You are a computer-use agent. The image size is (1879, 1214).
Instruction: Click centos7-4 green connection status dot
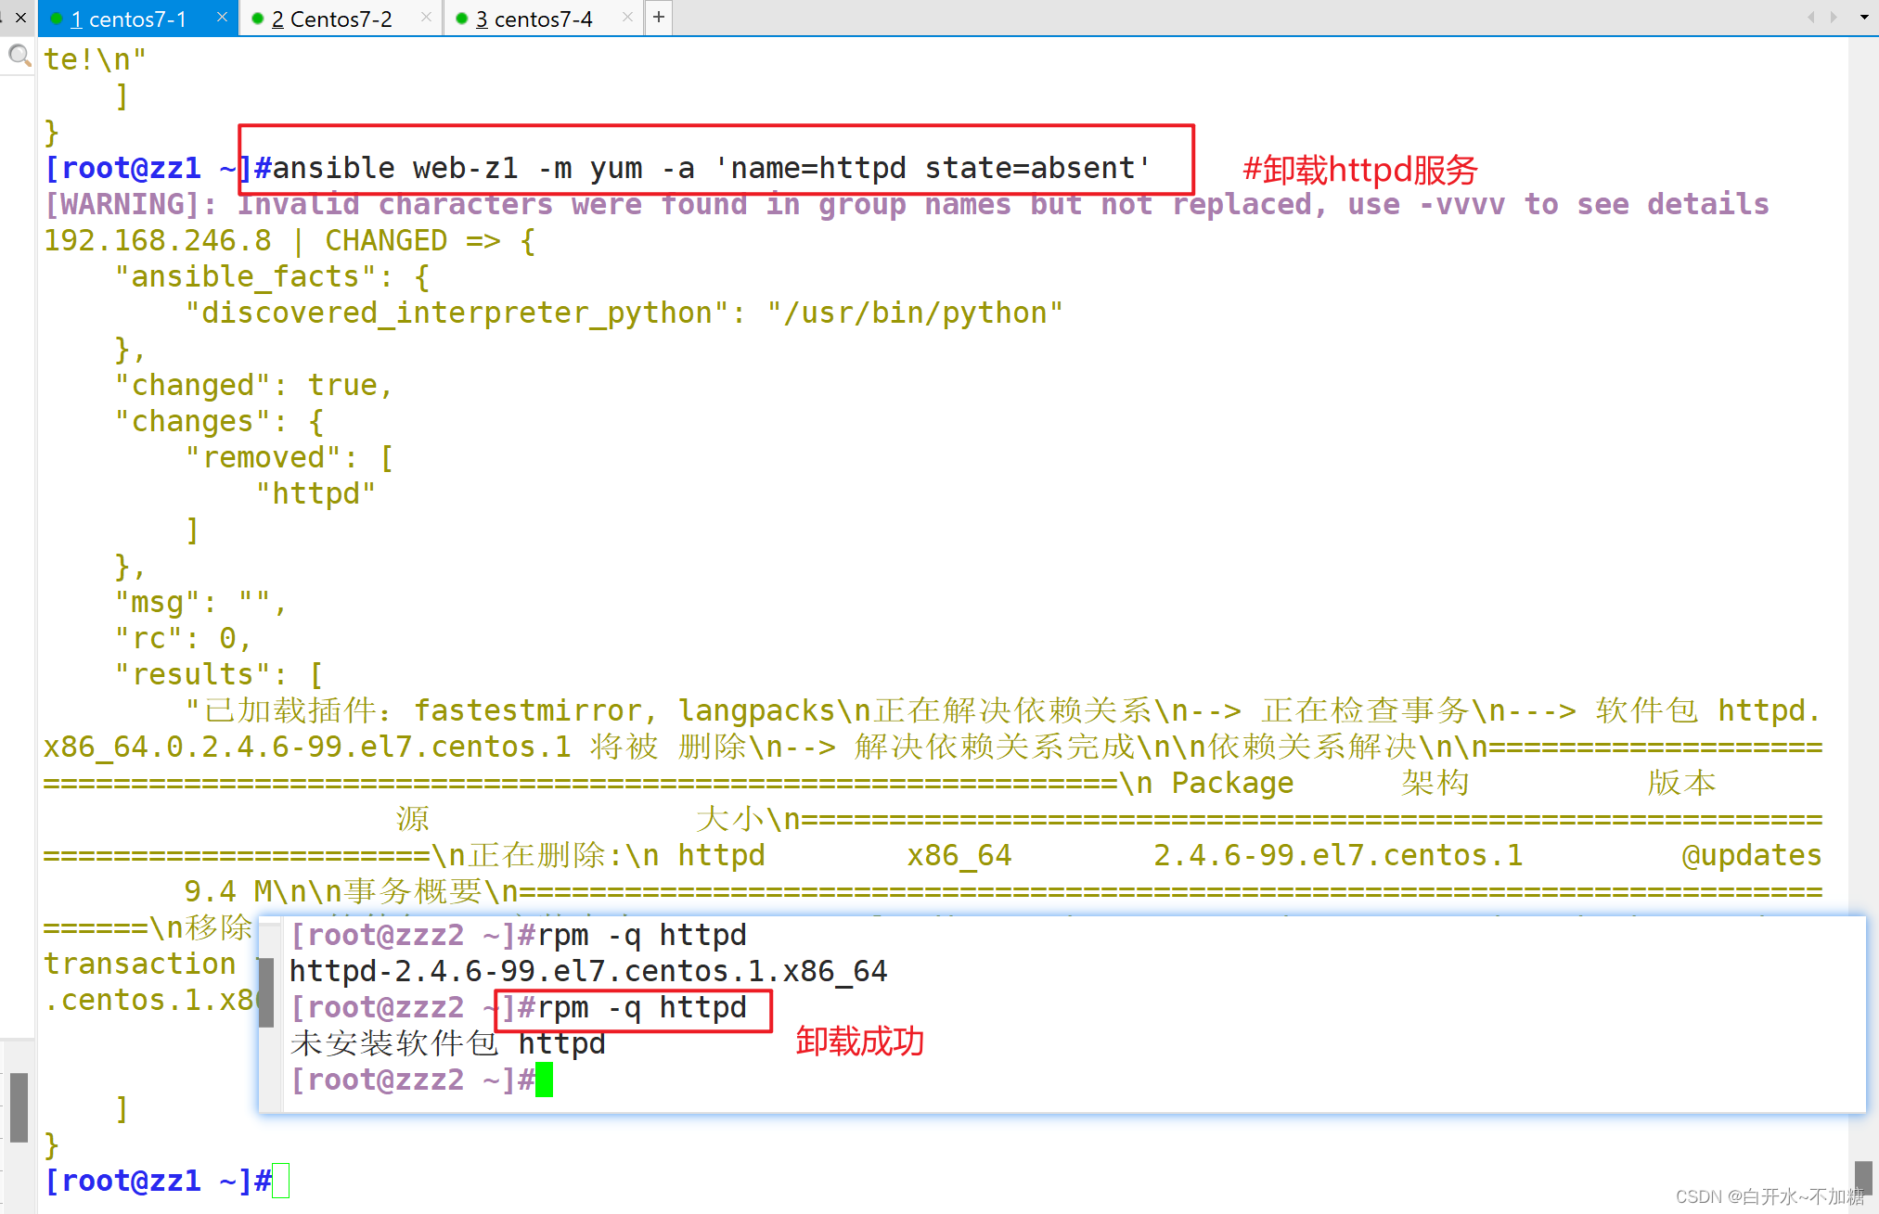pyautogui.click(x=461, y=19)
